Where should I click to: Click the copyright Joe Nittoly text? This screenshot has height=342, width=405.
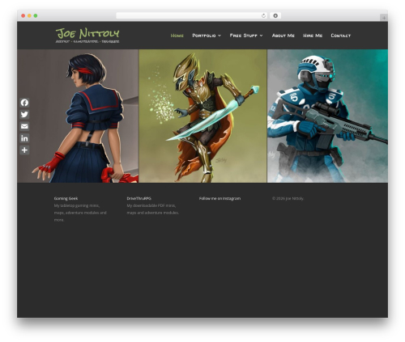[x=288, y=198]
